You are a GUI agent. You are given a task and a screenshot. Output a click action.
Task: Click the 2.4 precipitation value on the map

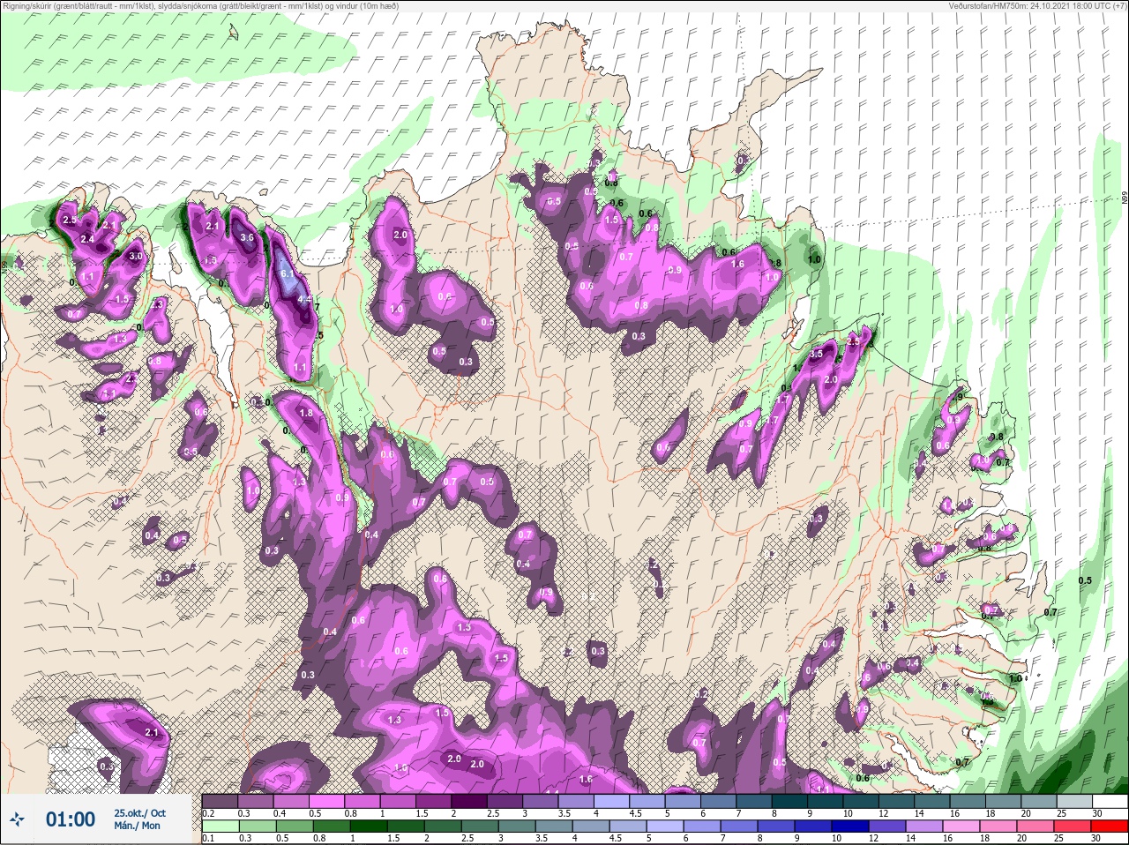tap(87, 239)
